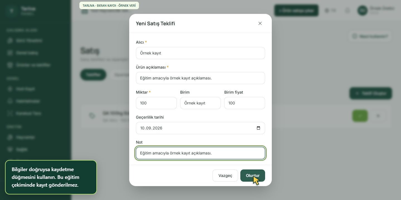Click the Ürün açıklaması label text
Viewport: 401px width, 200px height.
[151, 67]
